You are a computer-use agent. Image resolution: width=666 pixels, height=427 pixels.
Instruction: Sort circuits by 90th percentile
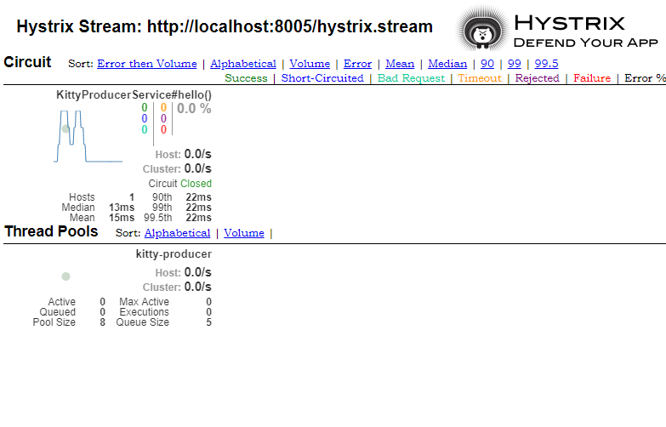(x=487, y=64)
